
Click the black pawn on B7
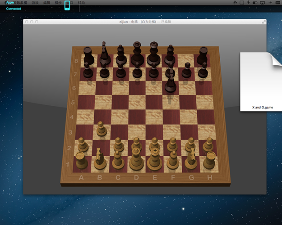coord(105,70)
